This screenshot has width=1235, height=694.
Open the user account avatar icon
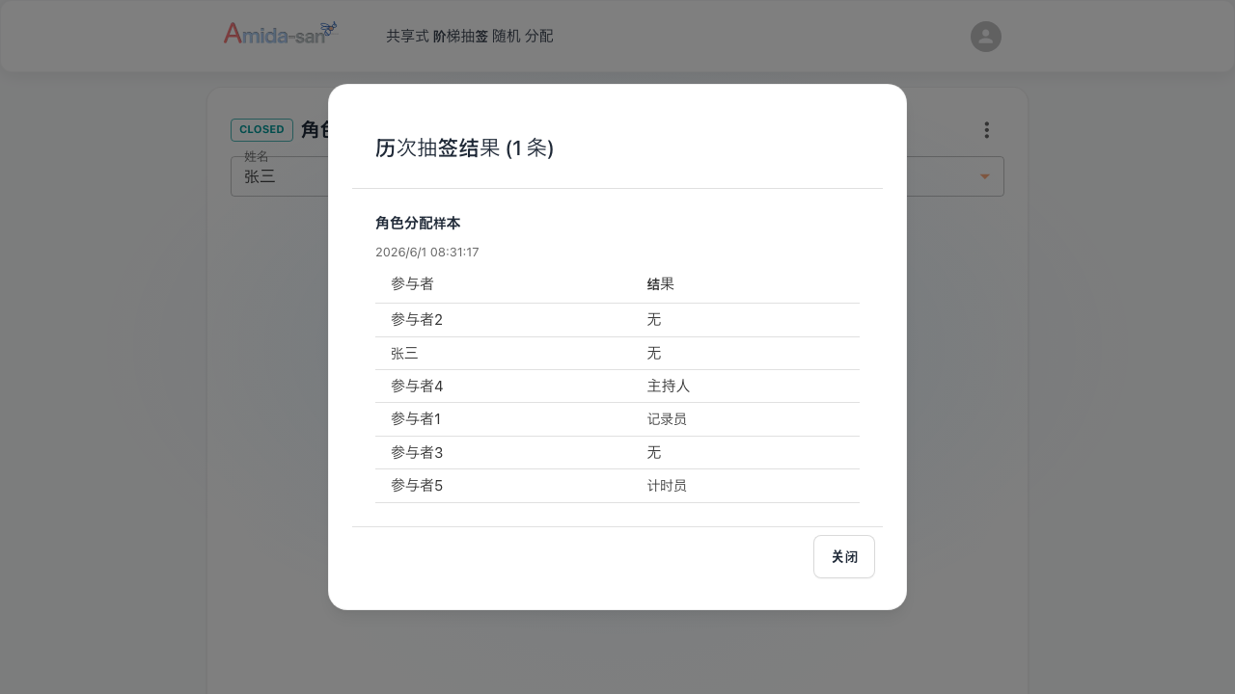986,37
